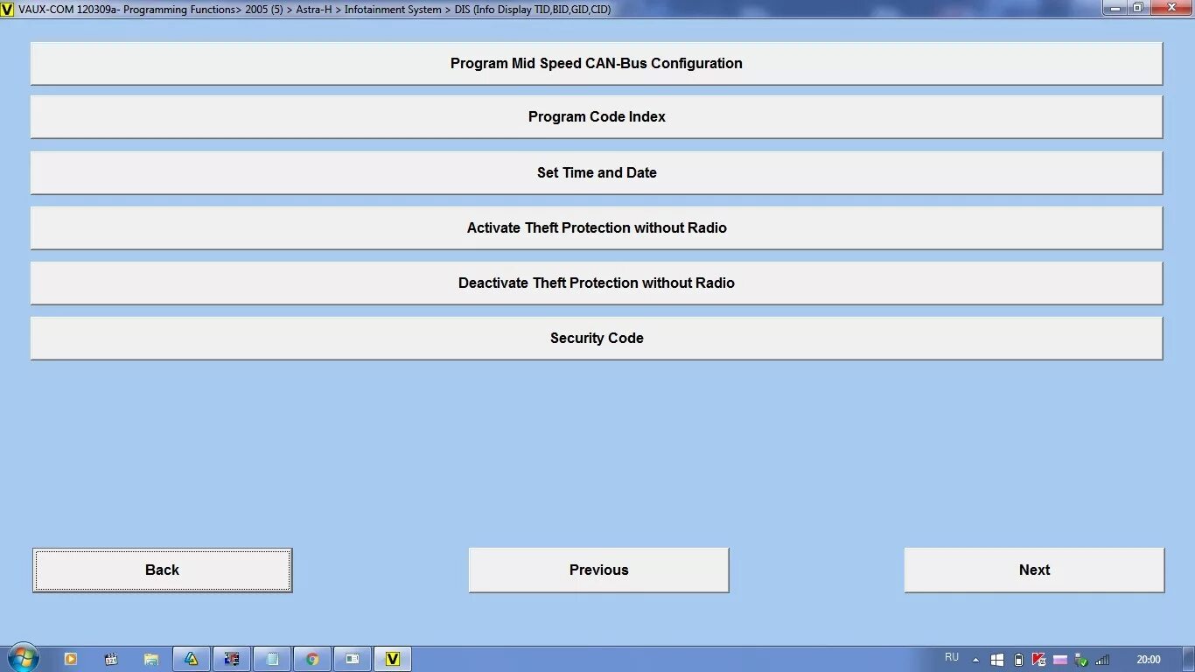The width and height of the screenshot is (1195, 672).
Task: Choose Activate Theft Protection without Radio
Action: pyautogui.click(x=597, y=227)
